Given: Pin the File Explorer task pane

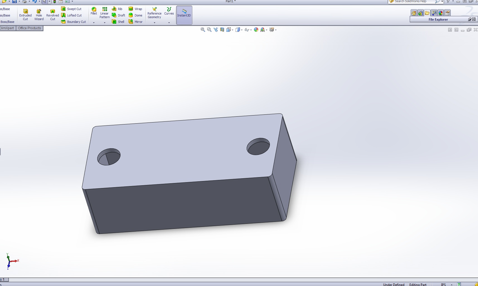Looking at the screenshot, I should (x=470, y=19).
